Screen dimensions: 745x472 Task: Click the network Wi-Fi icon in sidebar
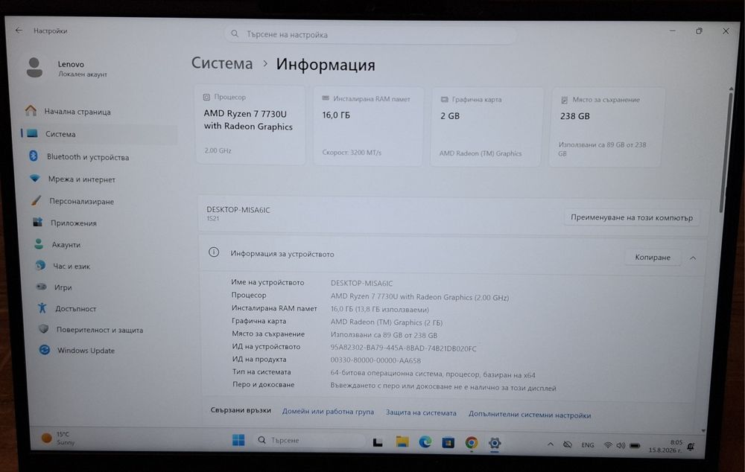(x=35, y=179)
